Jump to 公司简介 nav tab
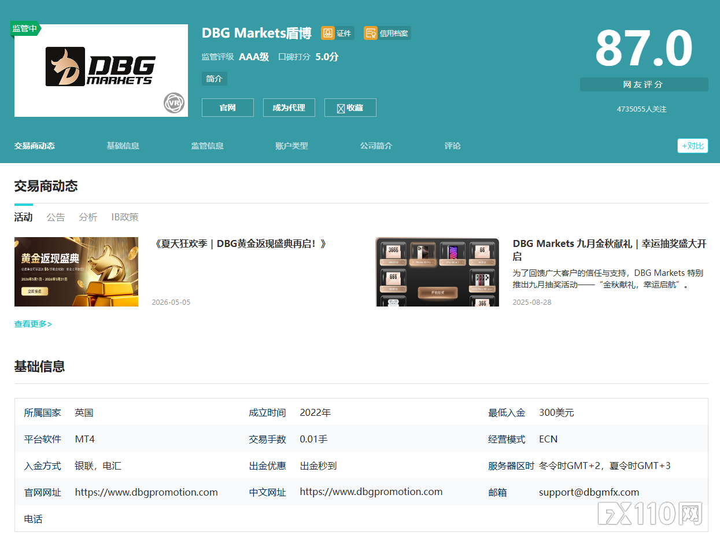This screenshot has height=539, width=720. (x=376, y=146)
